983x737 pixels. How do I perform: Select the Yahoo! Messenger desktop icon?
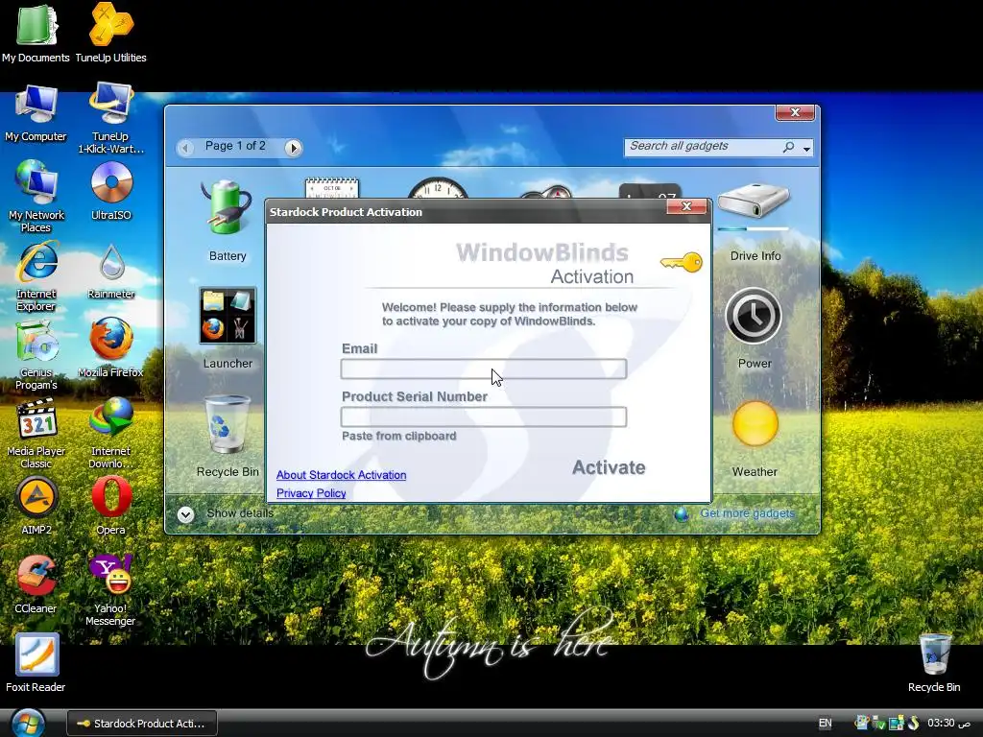pyautogui.click(x=111, y=591)
